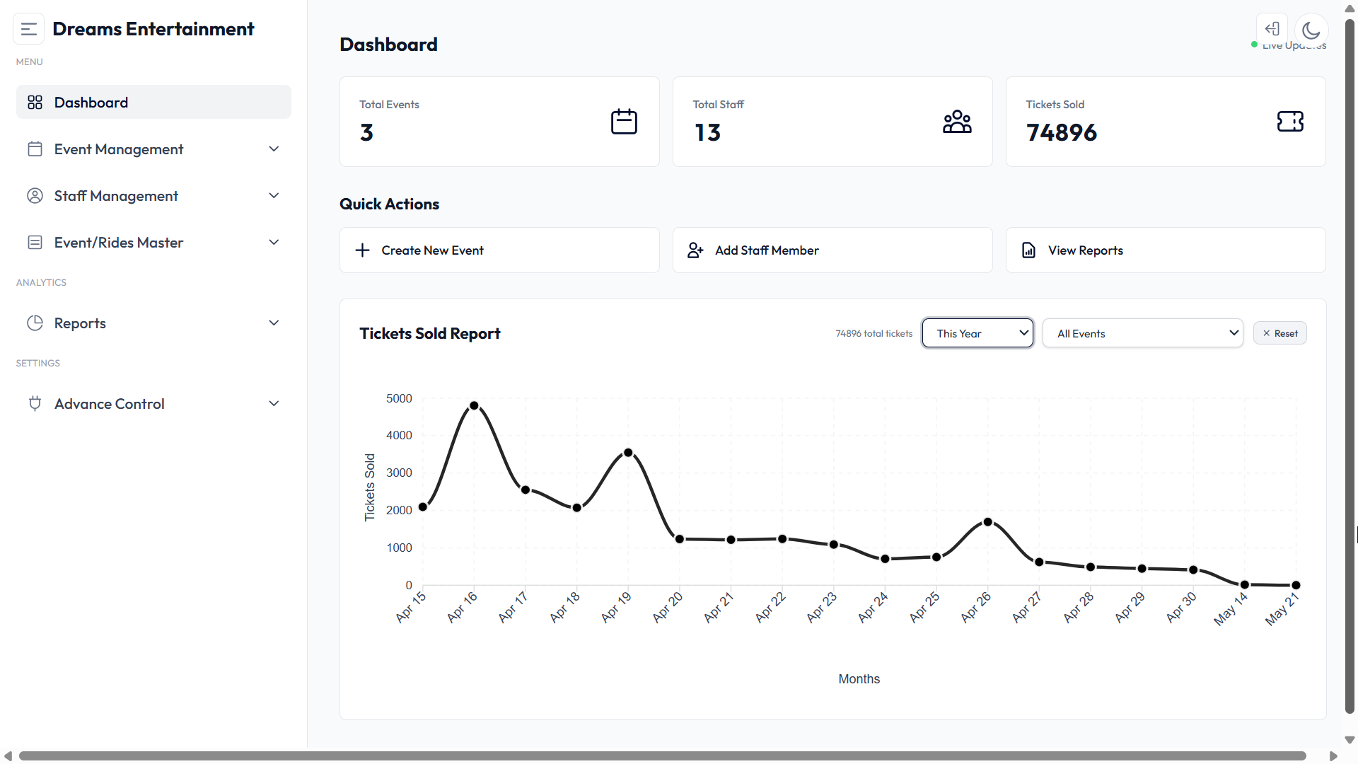
Task: Click the Apr 16 peak data point on the chart
Action: [x=474, y=406]
